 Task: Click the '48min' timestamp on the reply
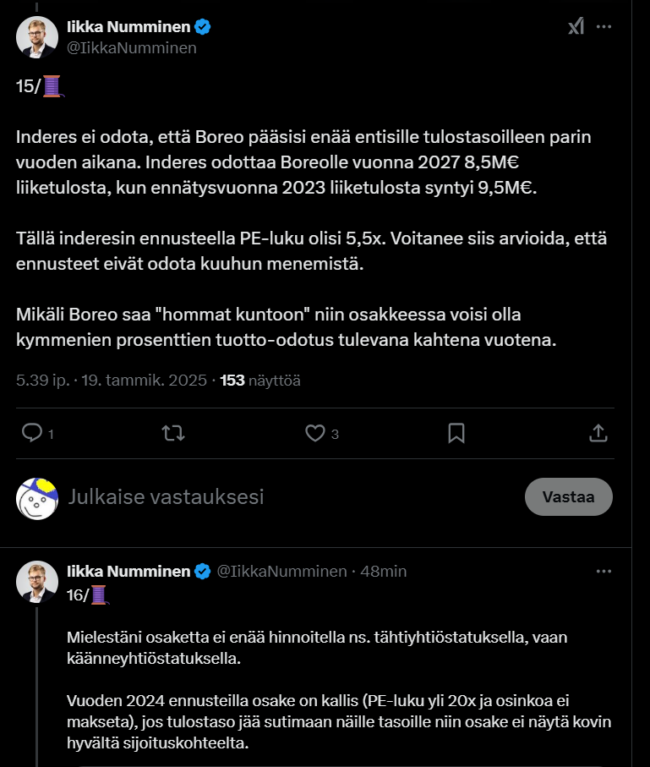pos(384,571)
